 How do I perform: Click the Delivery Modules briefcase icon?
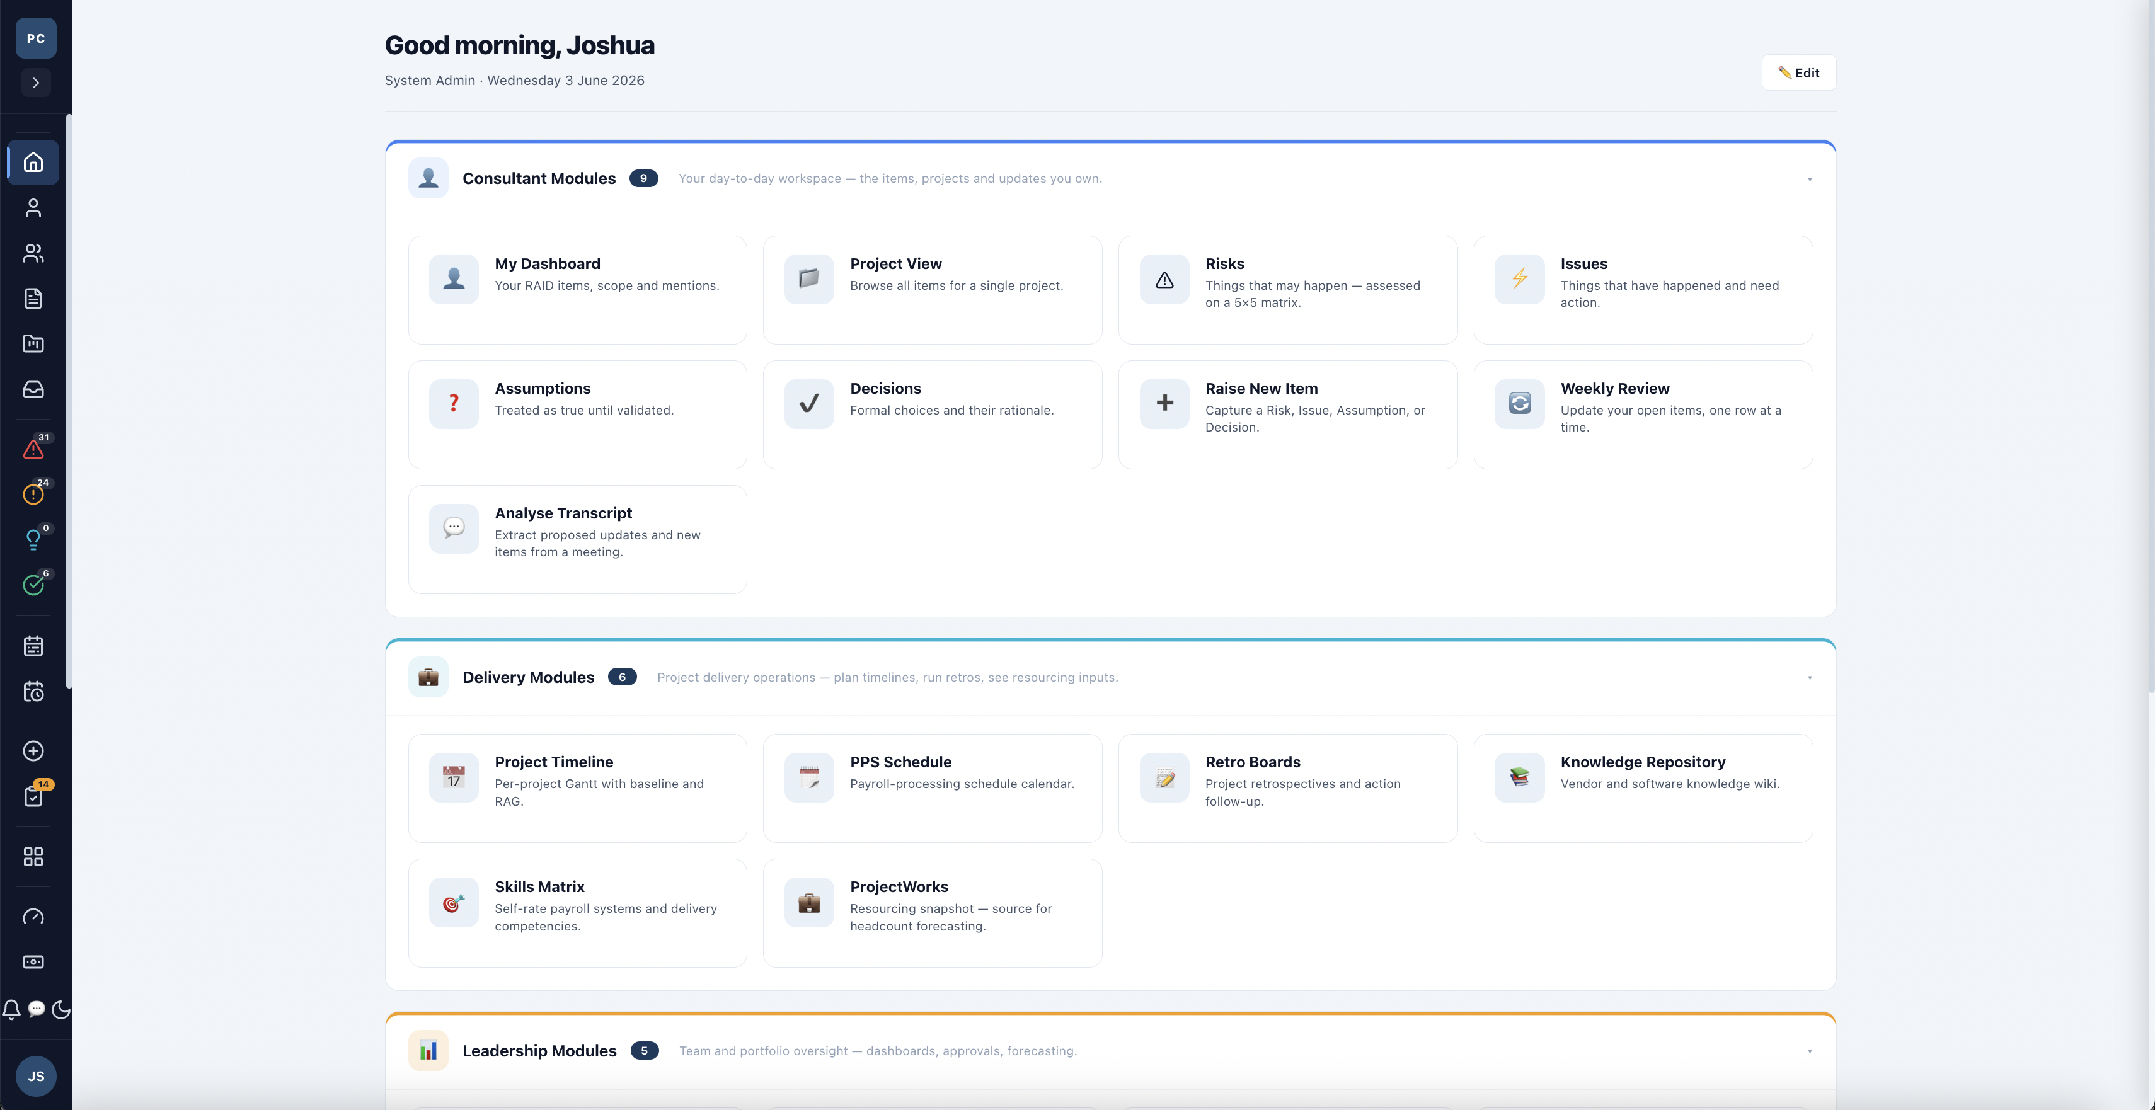[x=428, y=677]
